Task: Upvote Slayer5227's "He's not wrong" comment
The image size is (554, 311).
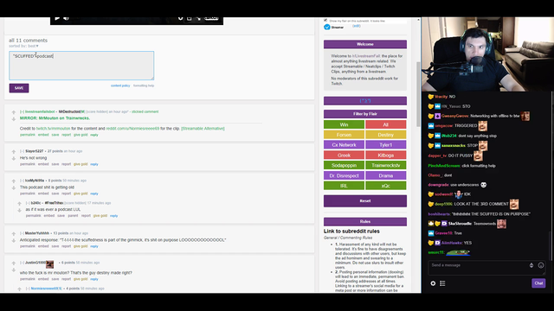Action: pyautogui.click(x=14, y=152)
